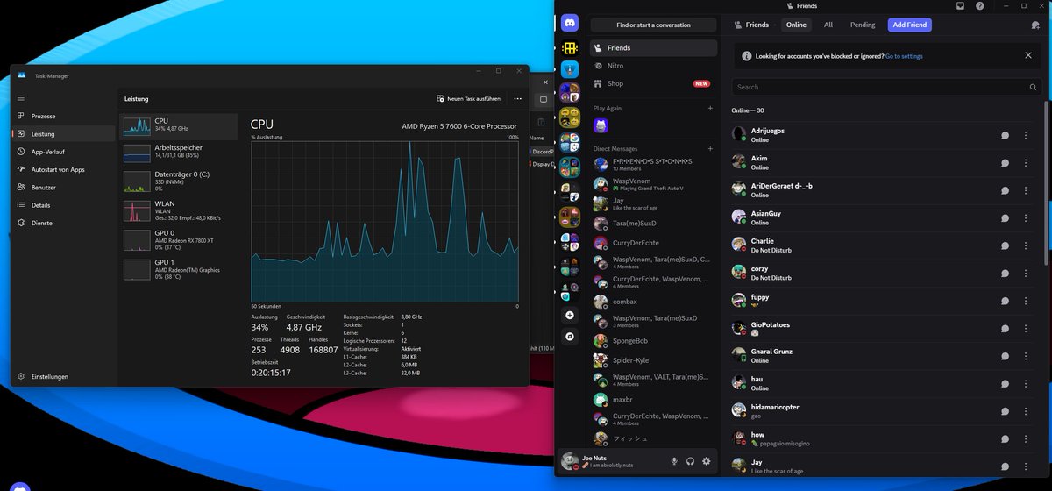Click Neuen Task ausführen button

469,99
